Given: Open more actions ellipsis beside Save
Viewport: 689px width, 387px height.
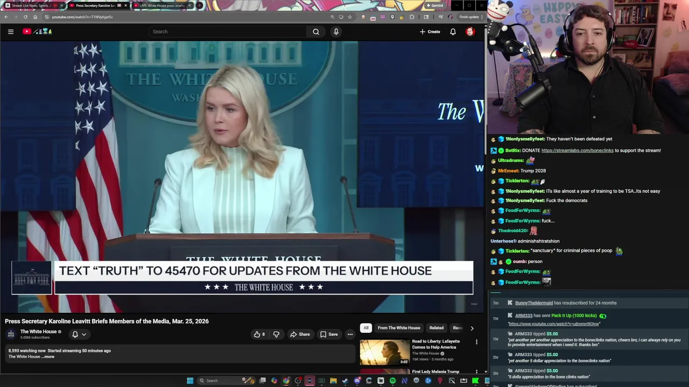Looking at the screenshot, I should point(350,334).
